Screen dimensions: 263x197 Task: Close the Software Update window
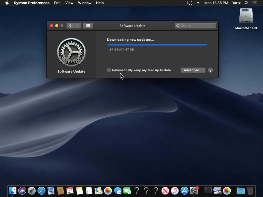pyautogui.click(x=51, y=26)
